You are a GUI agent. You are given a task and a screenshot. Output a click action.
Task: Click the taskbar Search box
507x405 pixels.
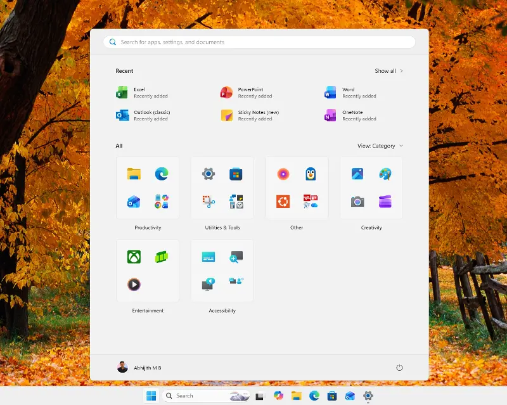(x=206, y=395)
